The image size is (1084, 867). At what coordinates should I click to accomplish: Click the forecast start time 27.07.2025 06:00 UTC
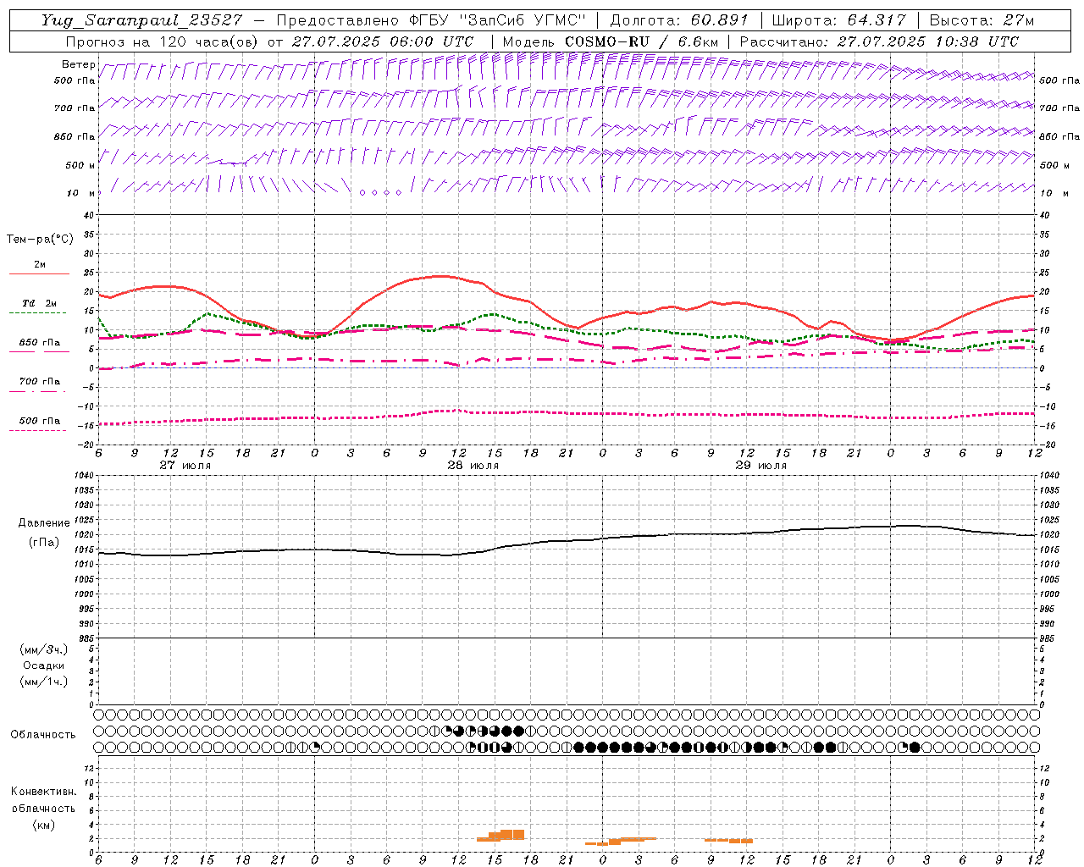[x=383, y=41]
